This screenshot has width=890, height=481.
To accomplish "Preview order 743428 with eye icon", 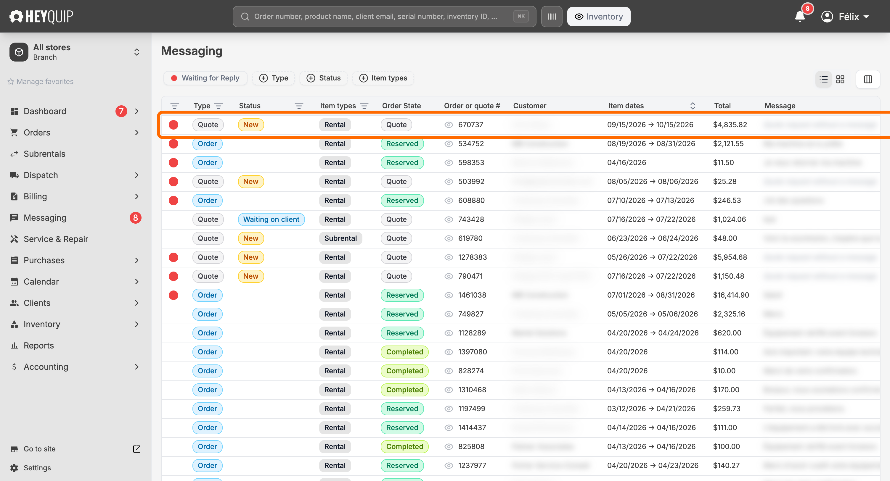I will click(x=449, y=219).
